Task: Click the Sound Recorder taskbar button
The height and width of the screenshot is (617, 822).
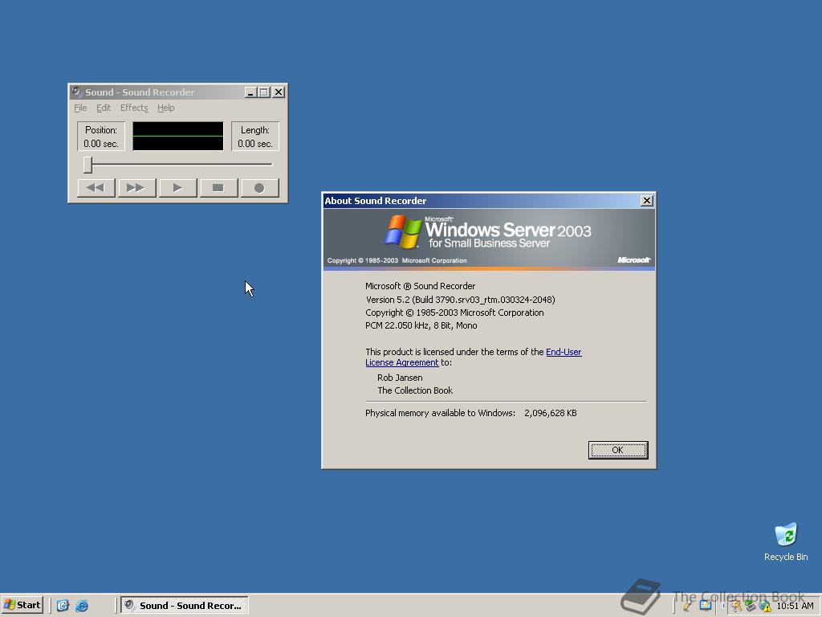Action: point(185,606)
